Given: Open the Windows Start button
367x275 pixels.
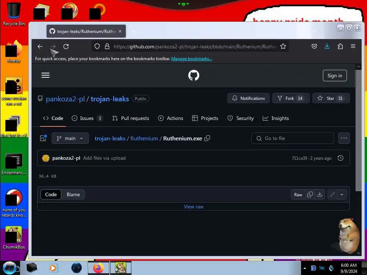Looking at the screenshot, I should pyautogui.click(x=10, y=268).
